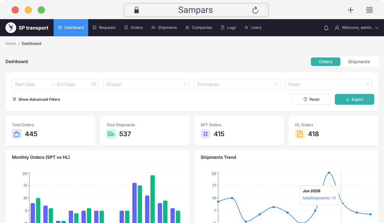Click the peak point on Shipments Trend line
Screen dimensions: 384x223
pos(329,173)
